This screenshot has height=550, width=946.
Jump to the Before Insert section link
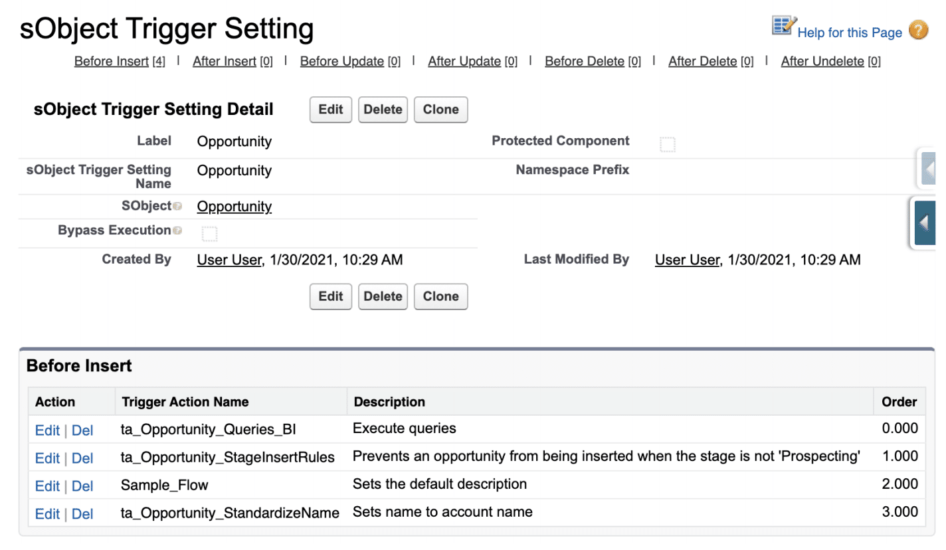[x=111, y=61]
